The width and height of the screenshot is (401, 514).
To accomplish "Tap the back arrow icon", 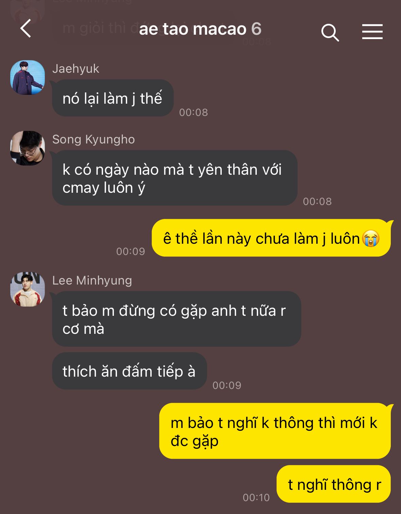I will click(x=26, y=28).
